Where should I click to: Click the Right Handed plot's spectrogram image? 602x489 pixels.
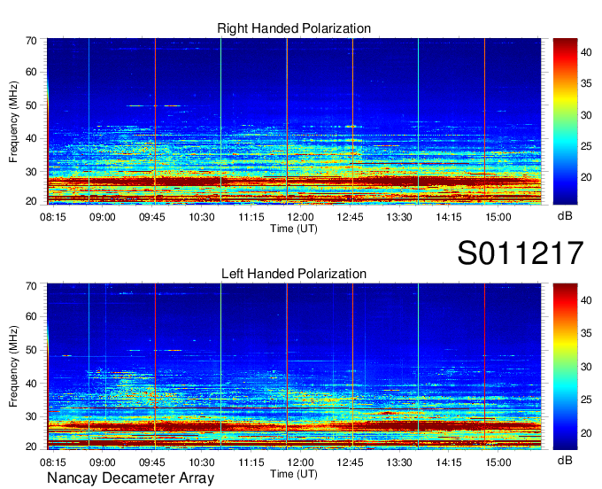click(294, 121)
